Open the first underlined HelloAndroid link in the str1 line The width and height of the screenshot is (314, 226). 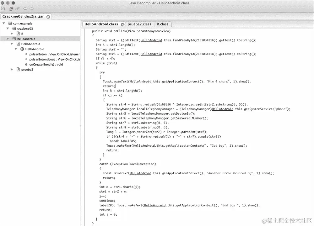click(151, 40)
